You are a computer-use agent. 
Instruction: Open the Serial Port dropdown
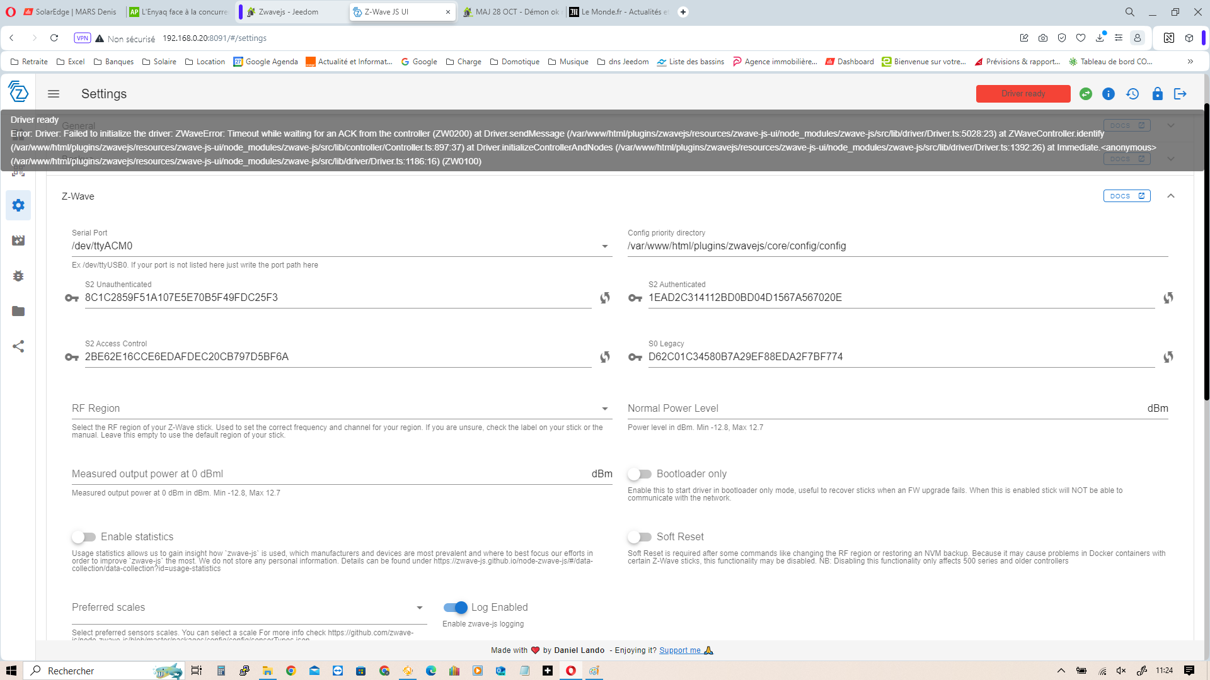pyautogui.click(x=605, y=246)
